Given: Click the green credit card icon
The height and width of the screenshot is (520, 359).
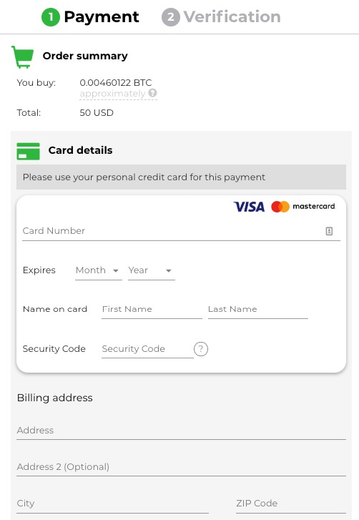Looking at the screenshot, I should coord(28,151).
